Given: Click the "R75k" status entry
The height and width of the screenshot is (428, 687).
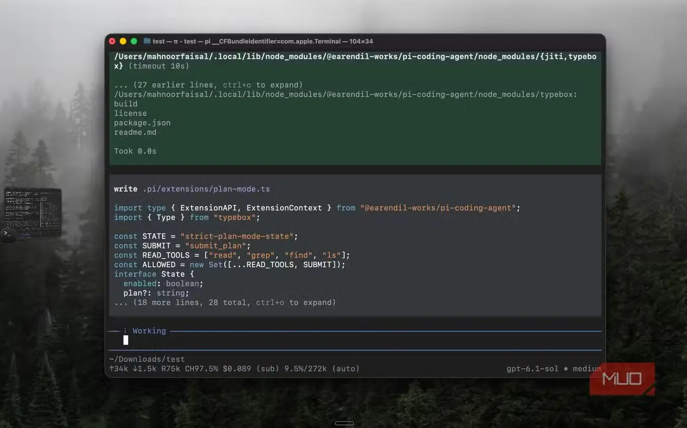Looking at the screenshot, I should [x=170, y=369].
